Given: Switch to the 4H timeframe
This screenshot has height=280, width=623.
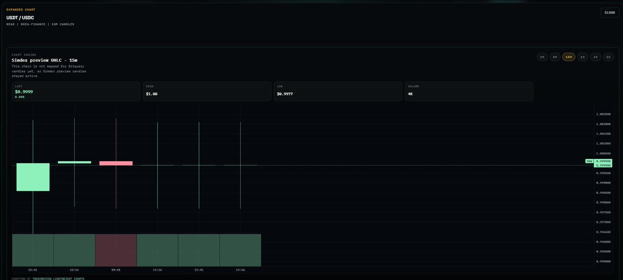Looking at the screenshot, I should pyautogui.click(x=595, y=57).
